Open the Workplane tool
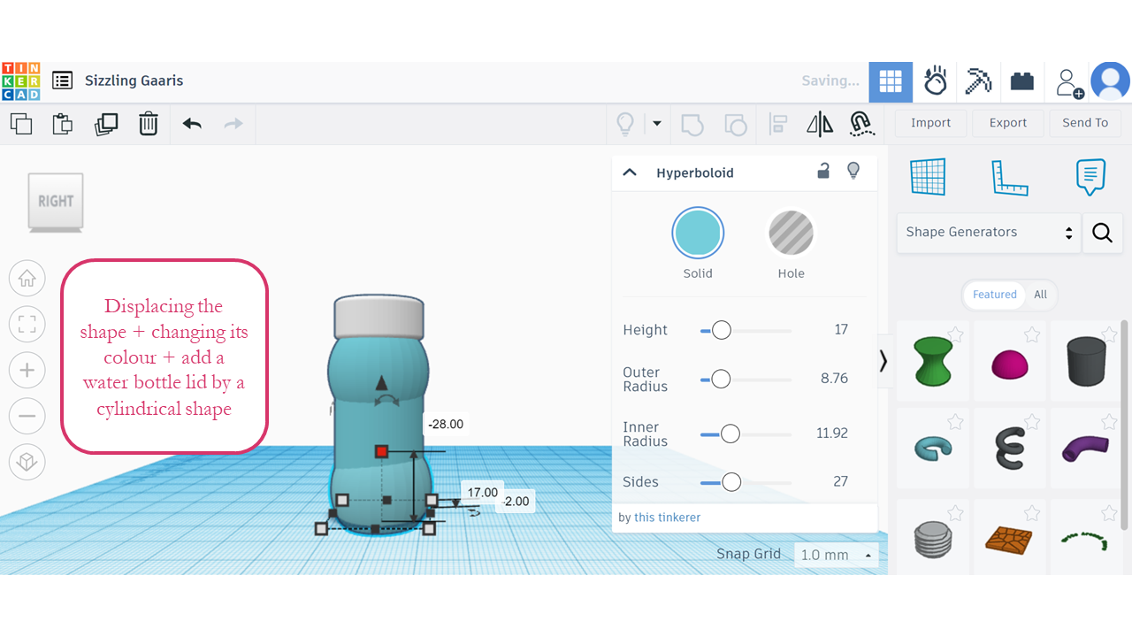Image resolution: width=1132 pixels, height=637 pixels. pyautogui.click(x=928, y=177)
